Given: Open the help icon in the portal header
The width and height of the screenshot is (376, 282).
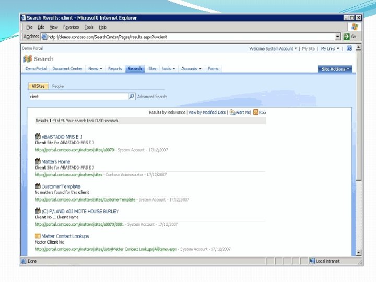Looking at the screenshot, I should coord(349,49).
